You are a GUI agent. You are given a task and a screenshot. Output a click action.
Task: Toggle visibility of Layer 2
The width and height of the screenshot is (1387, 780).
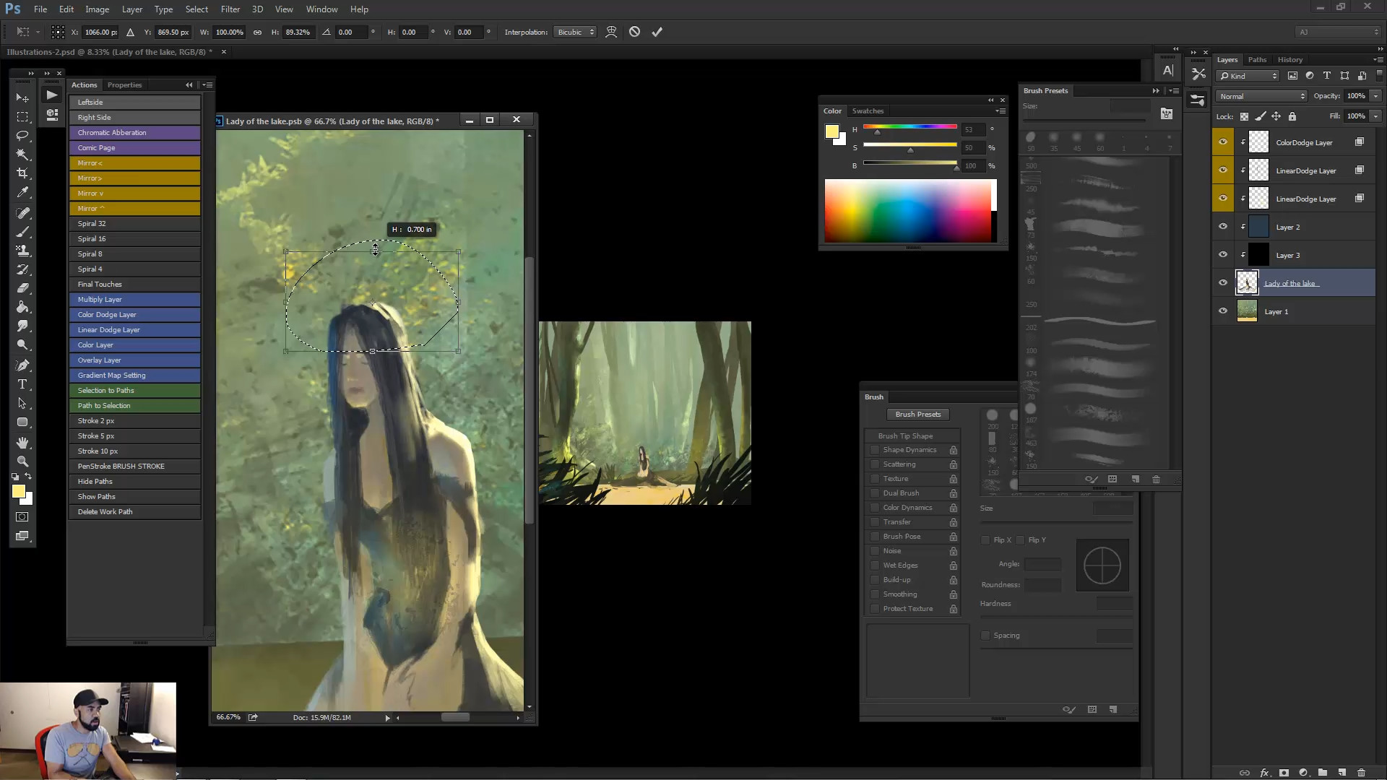tap(1223, 227)
